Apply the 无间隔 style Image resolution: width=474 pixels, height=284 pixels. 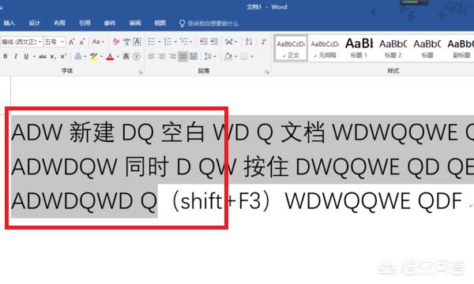[325, 49]
